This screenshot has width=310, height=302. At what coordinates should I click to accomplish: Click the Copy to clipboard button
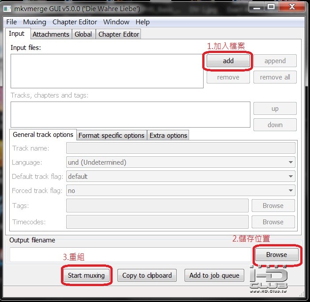pos(147,275)
